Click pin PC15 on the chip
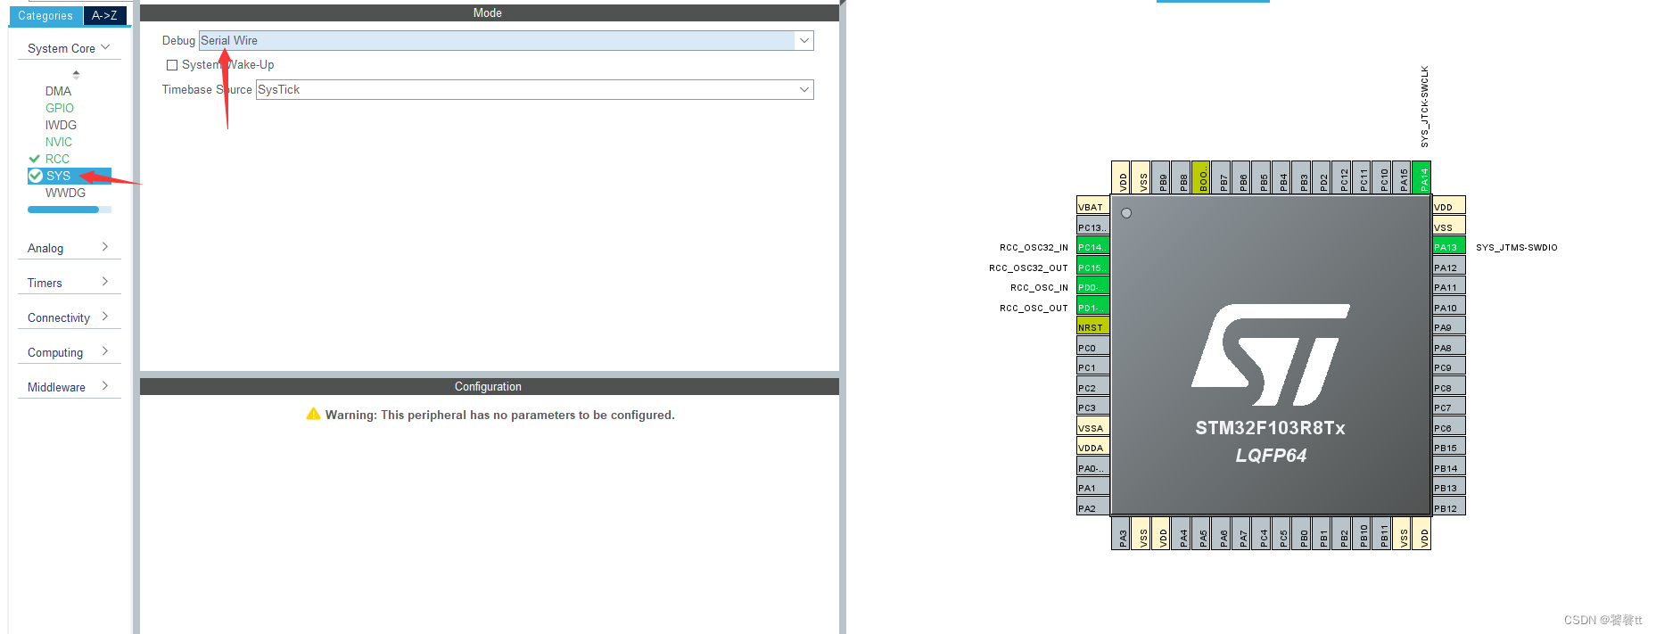The image size is (1656, 634). pyautogui.click(x=1093, y=268)
